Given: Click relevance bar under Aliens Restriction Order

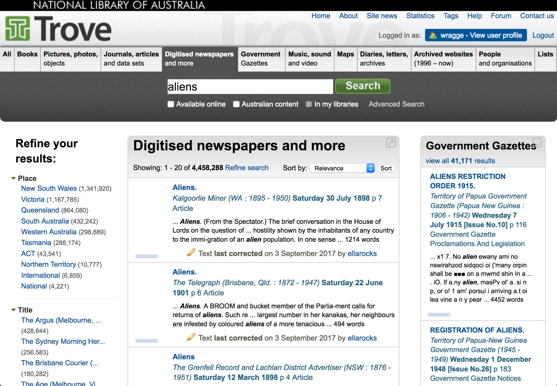Looking at the screenshot, I should [439, 315].
